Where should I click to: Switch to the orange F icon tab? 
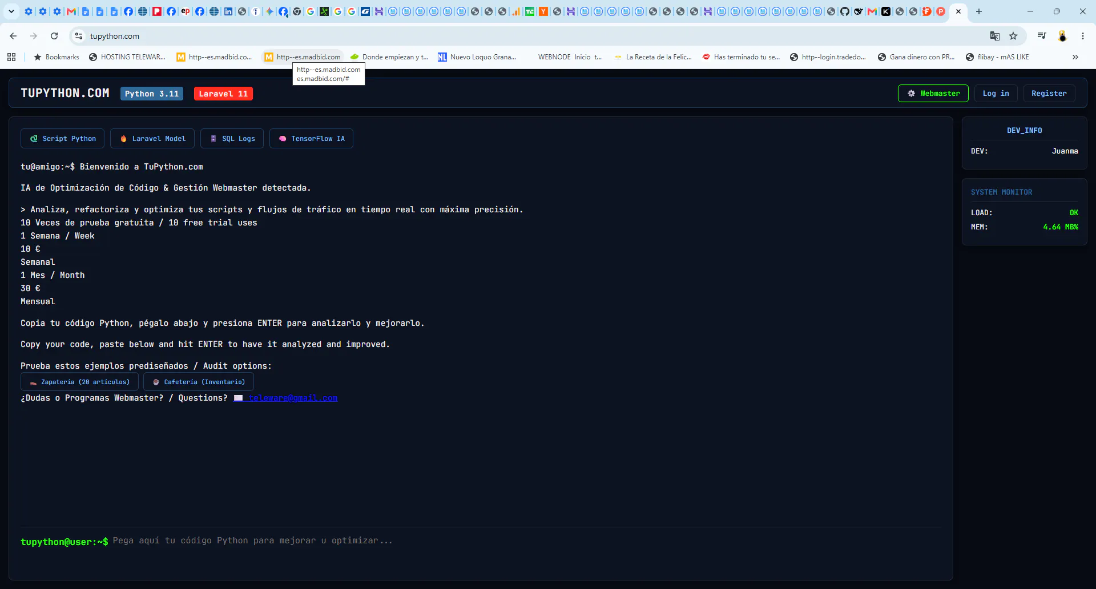927,11
